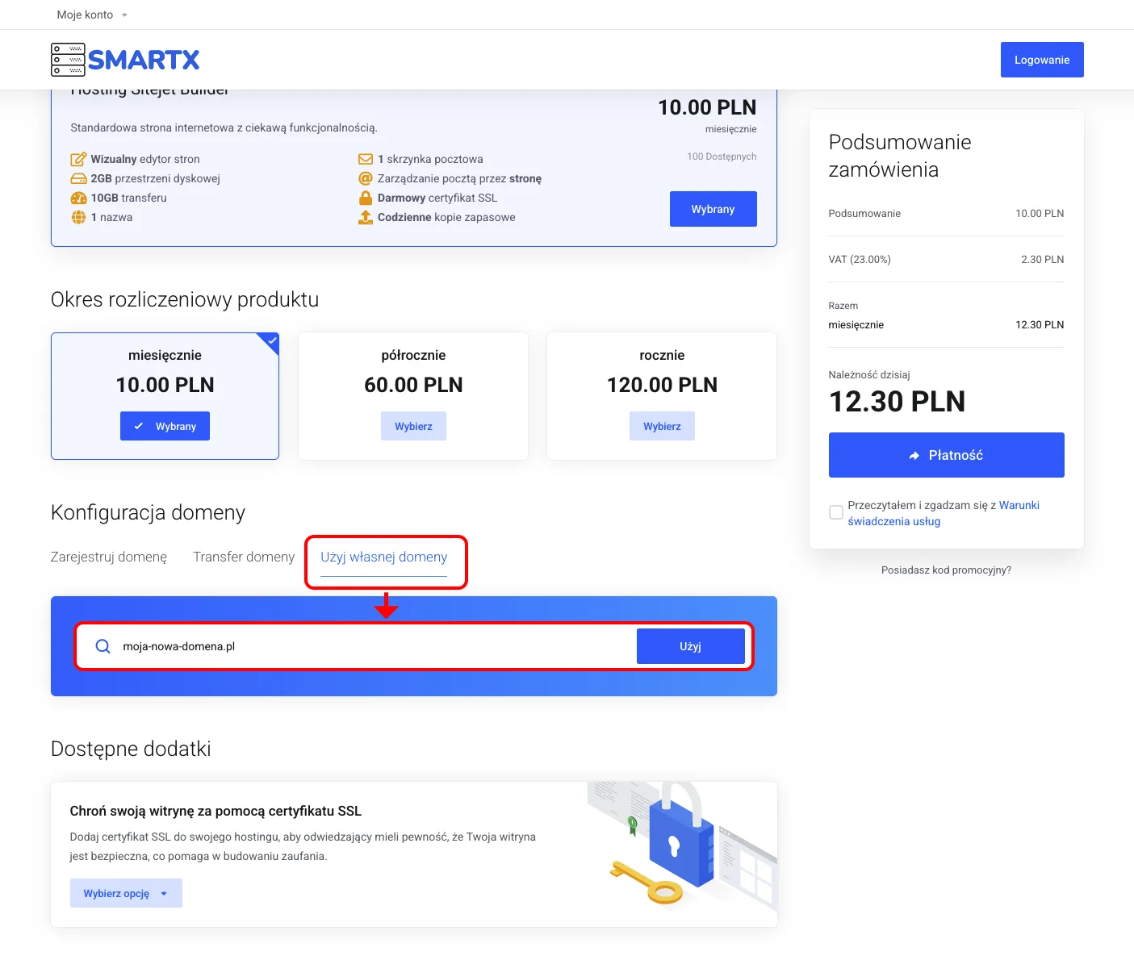Switch to Zarejestruj domenę tab
Viewport: 1134px width, 956px height.
click(109, 557)
